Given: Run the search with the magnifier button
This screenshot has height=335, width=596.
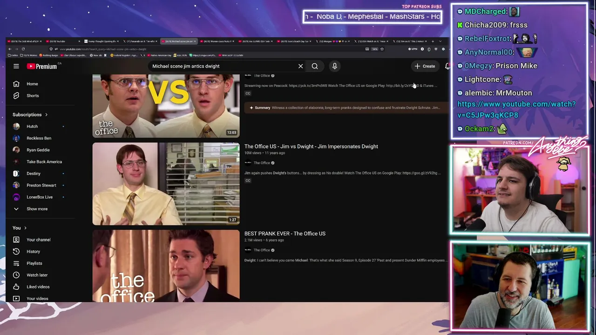Looking at the screenshot, I should (x=315, y=66).
